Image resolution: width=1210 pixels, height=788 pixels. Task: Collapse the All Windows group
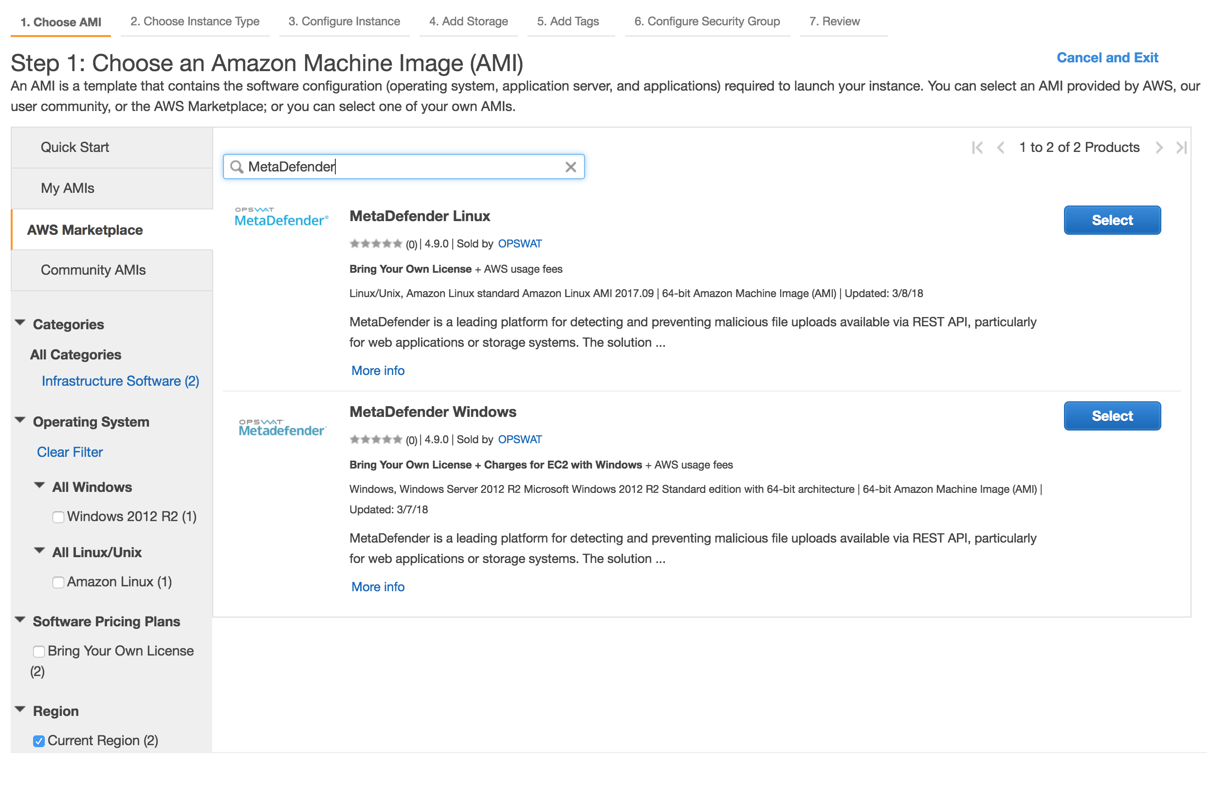(39, 486)
